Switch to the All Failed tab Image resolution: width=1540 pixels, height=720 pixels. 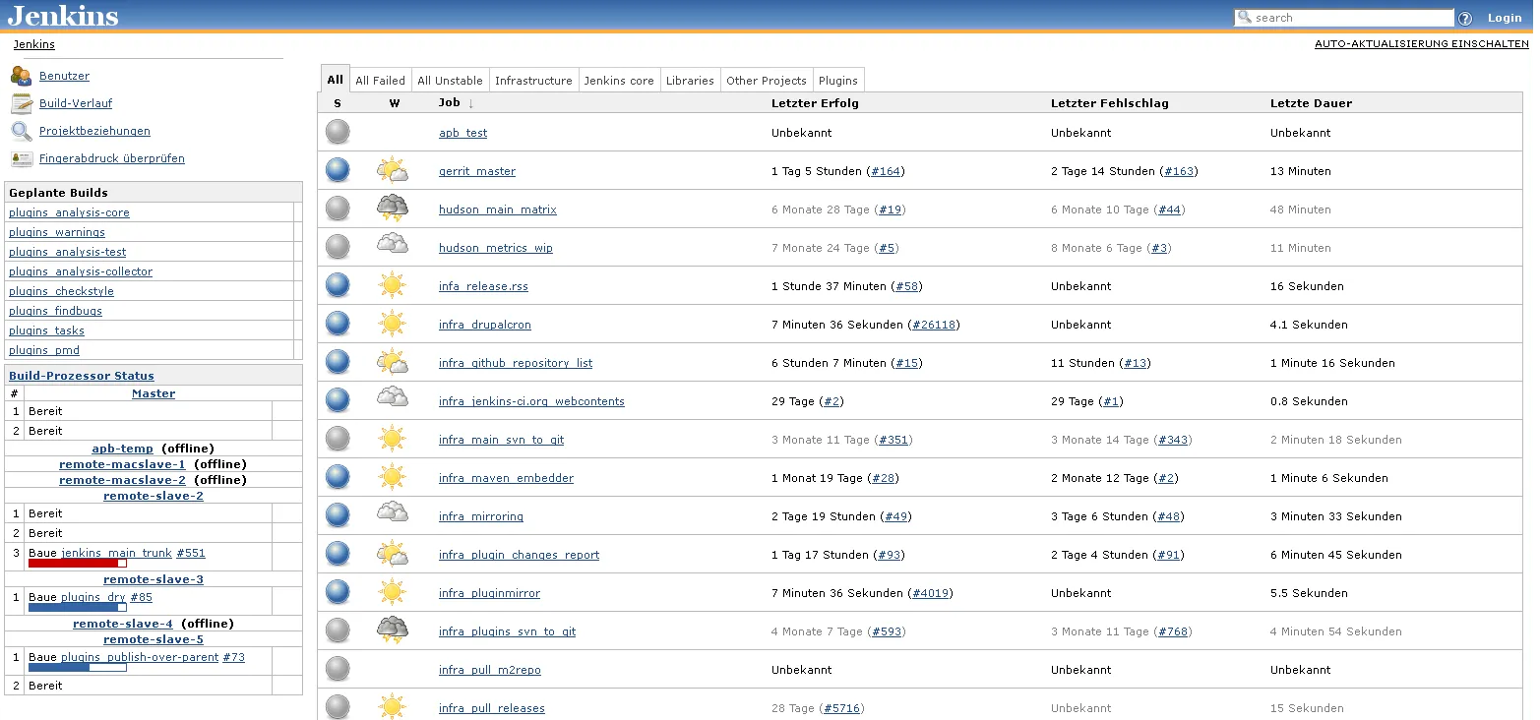(380, 80)
